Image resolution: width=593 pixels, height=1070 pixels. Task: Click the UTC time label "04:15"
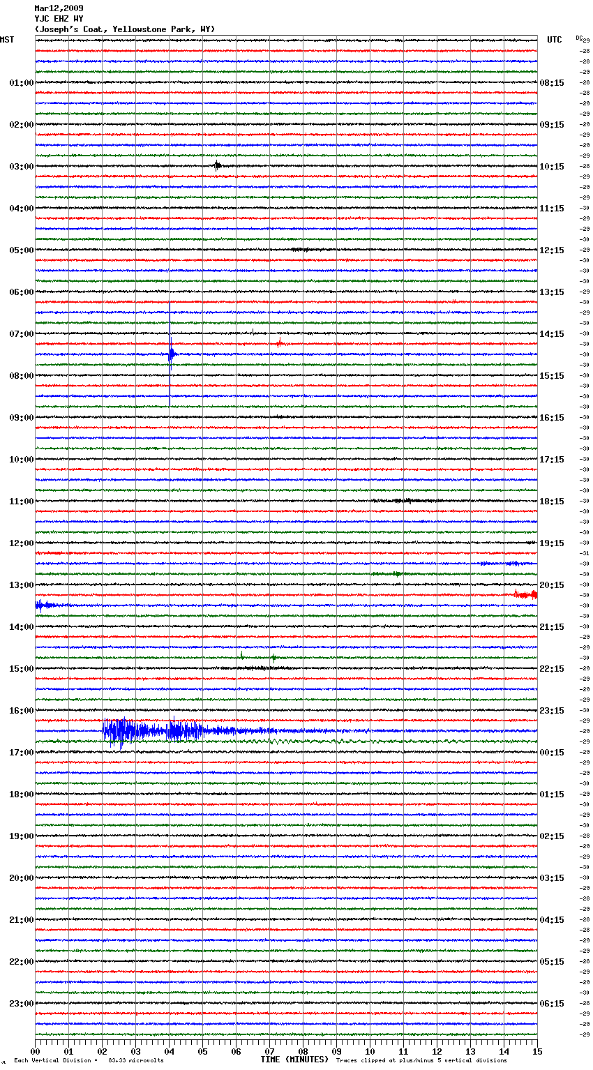(552, 920)
